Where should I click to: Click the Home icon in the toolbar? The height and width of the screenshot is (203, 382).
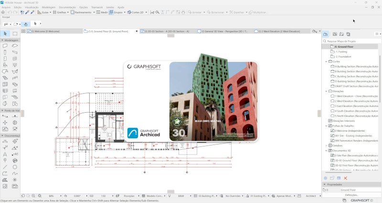tap(3, 12)
